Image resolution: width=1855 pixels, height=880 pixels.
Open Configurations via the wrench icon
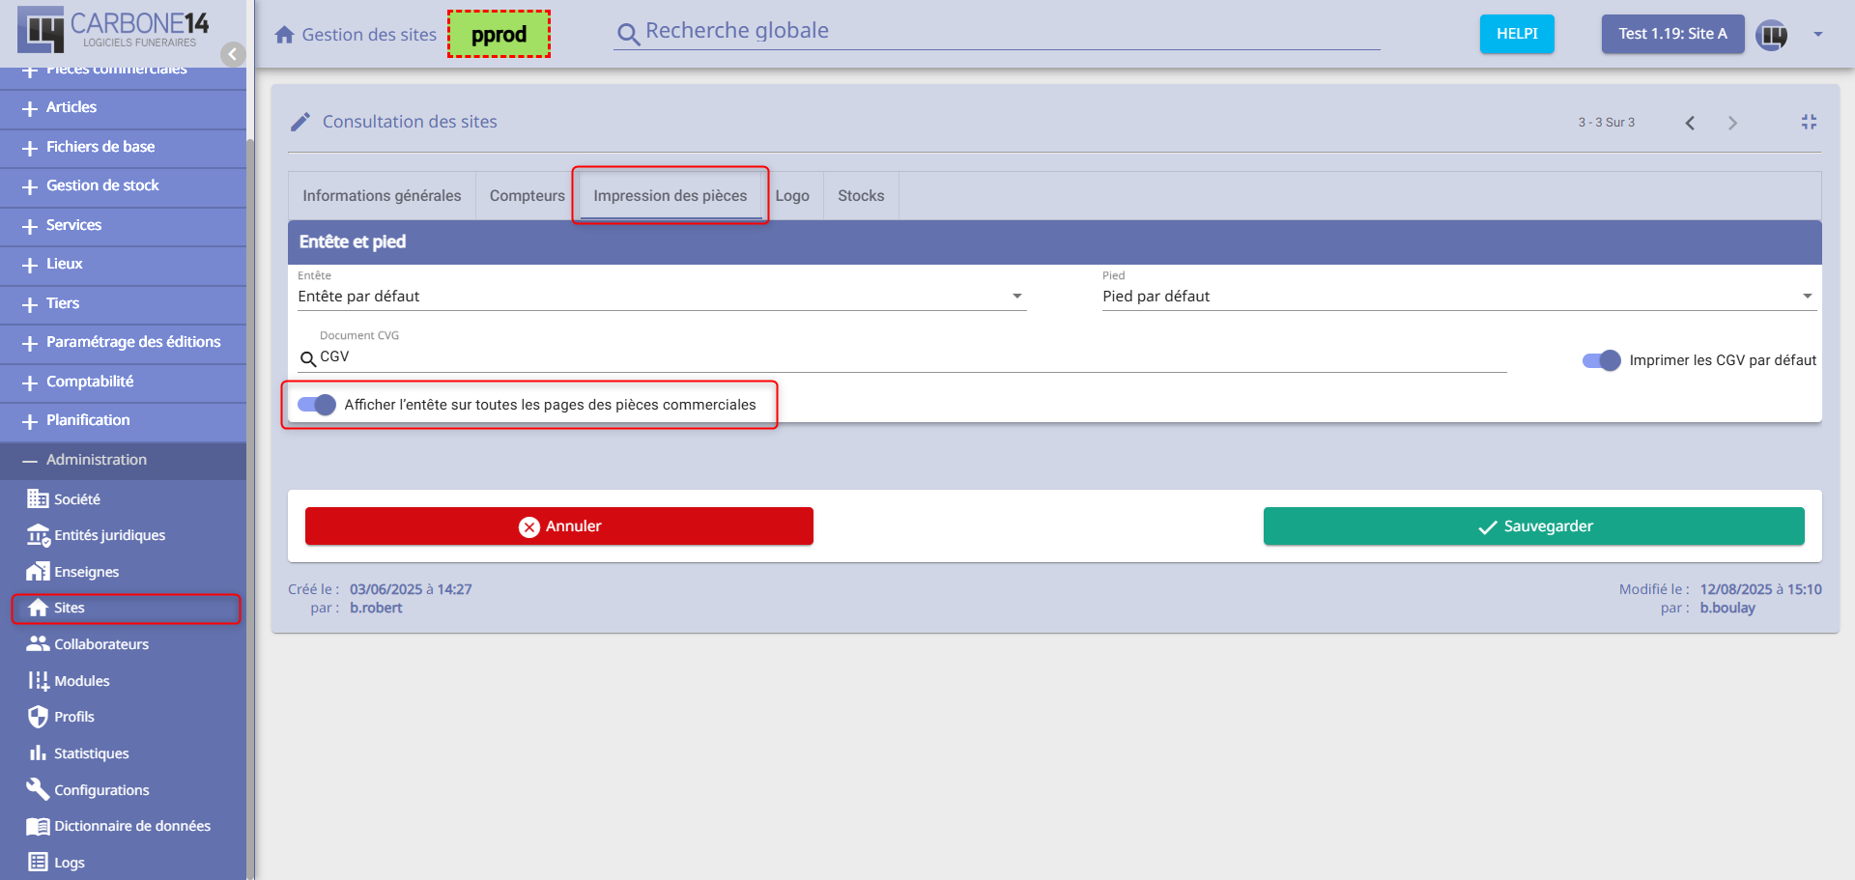[x=38, y=789]
